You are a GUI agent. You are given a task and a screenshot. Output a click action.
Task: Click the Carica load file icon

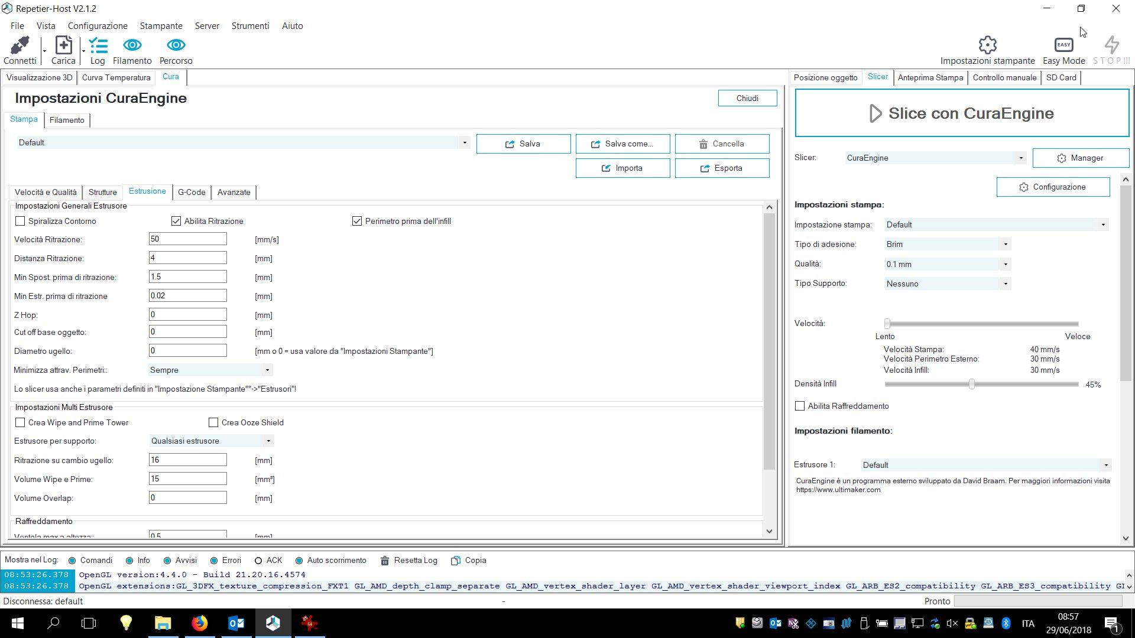[x=63, y=45]
